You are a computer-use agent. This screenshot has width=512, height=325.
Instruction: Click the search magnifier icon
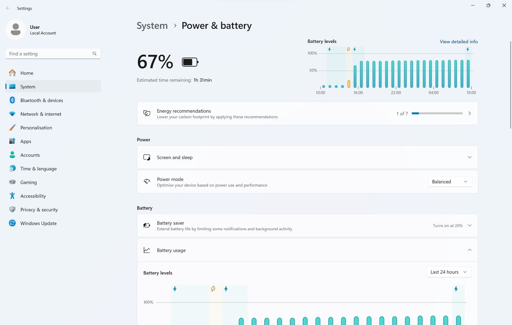click(x=94, y=53)
